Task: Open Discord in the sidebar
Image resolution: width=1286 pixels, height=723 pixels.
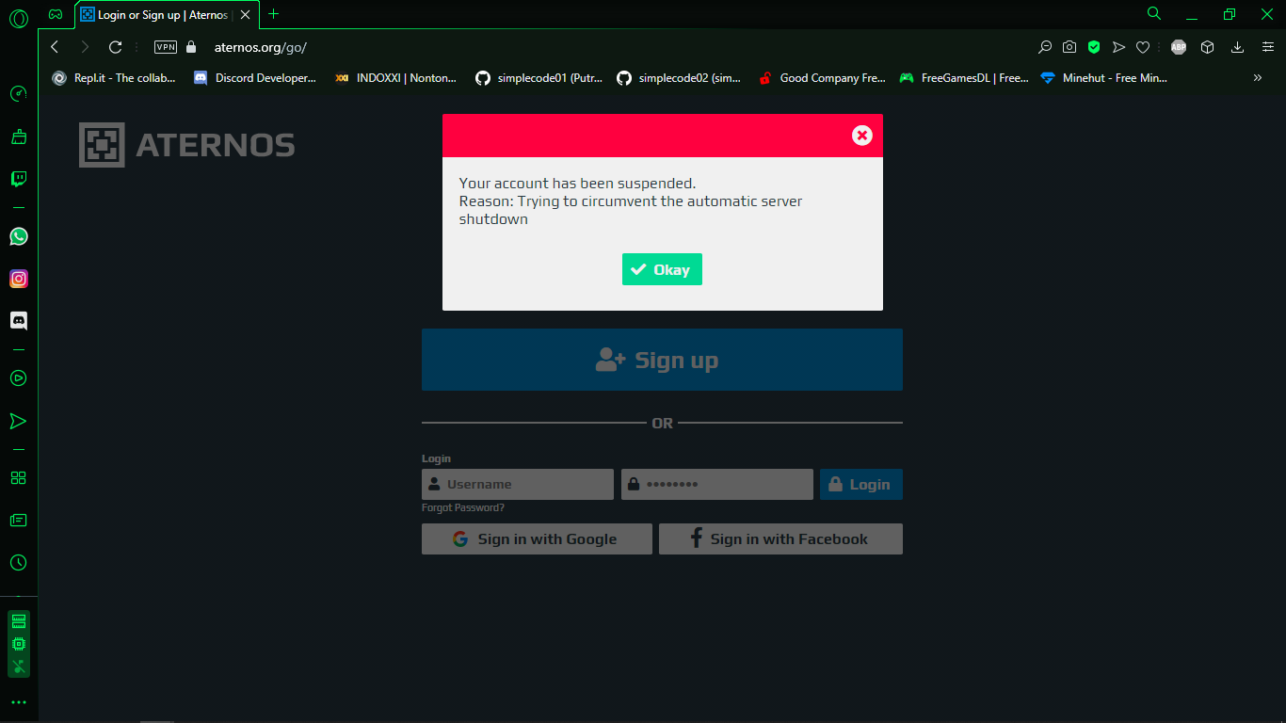Action: pos(19,321)
